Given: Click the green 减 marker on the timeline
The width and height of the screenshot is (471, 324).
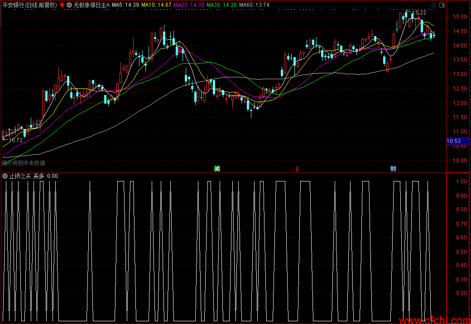Looking at the screenshot, I should [x=217, y=169].
